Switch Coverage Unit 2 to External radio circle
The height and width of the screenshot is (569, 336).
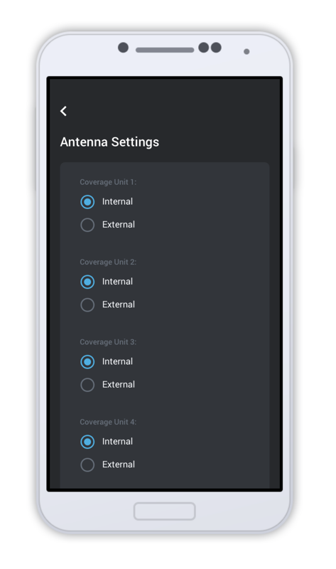[87, 305]
